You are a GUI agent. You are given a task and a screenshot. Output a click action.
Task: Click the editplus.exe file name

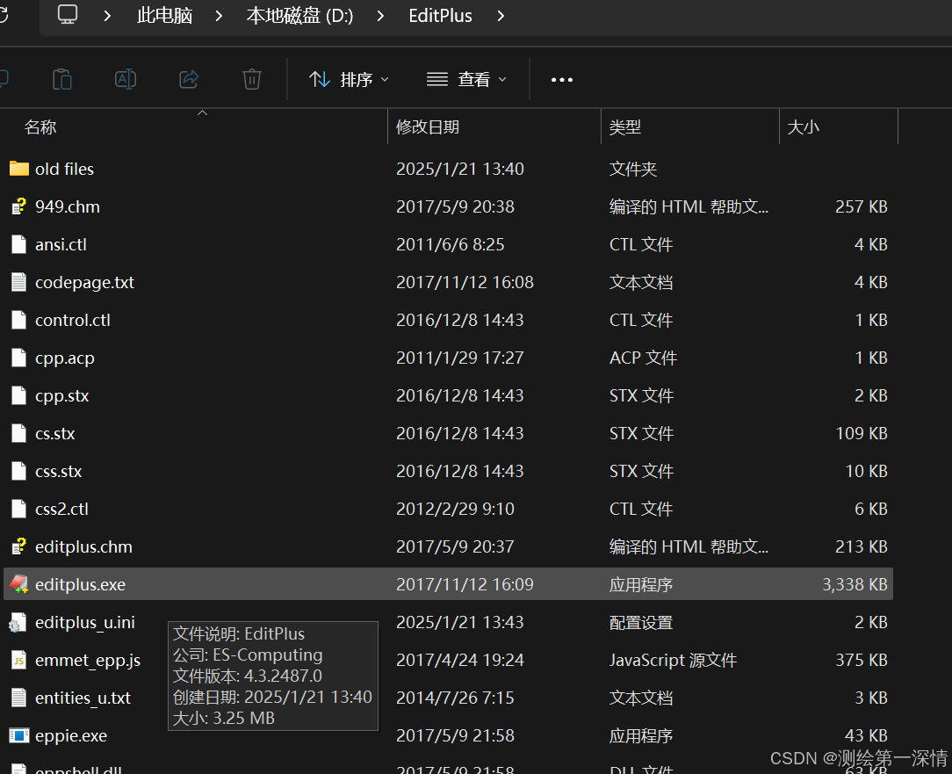click(x=80, y=584)
